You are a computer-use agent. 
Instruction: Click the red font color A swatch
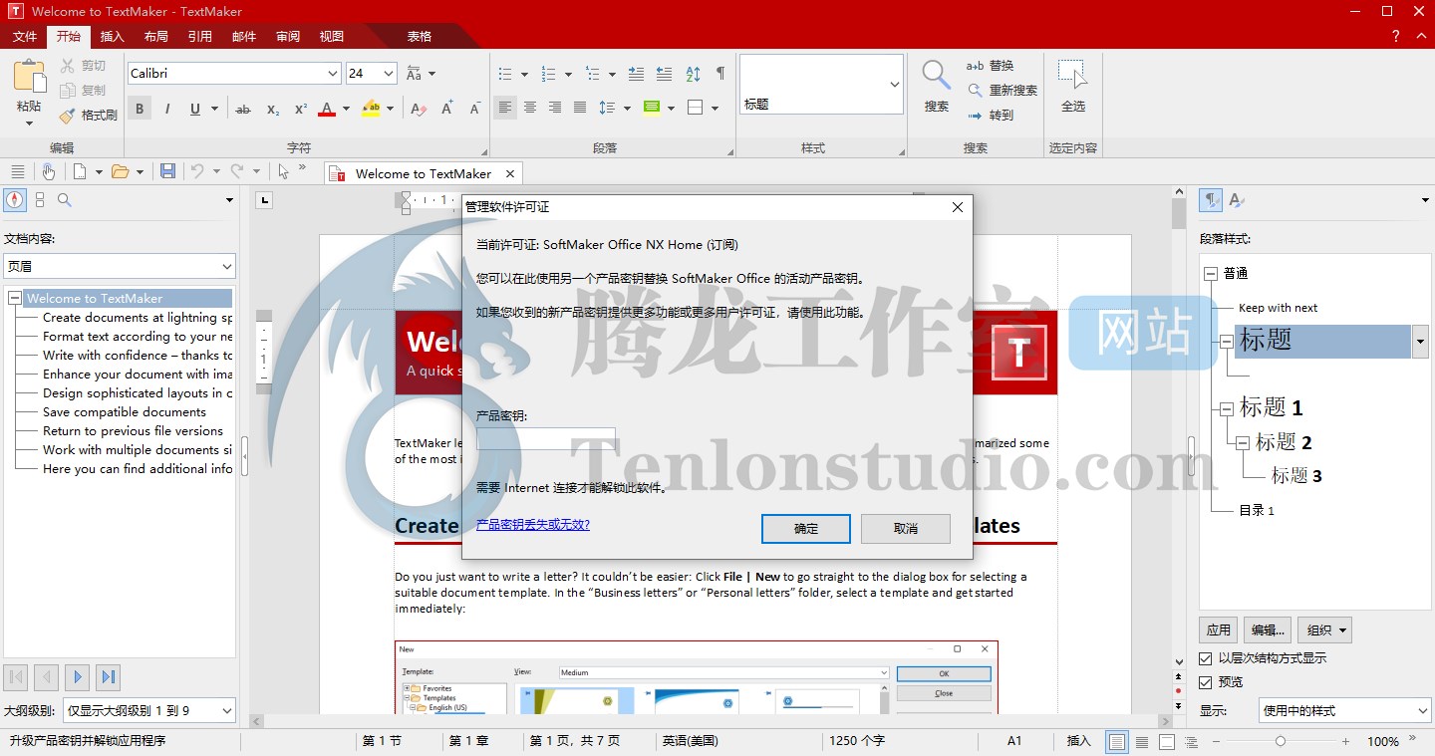pyautogui.click(x=327, y=109)
